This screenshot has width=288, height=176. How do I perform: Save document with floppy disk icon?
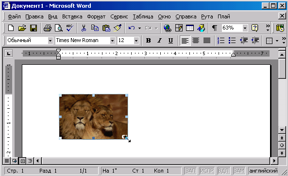coord(34,28)
